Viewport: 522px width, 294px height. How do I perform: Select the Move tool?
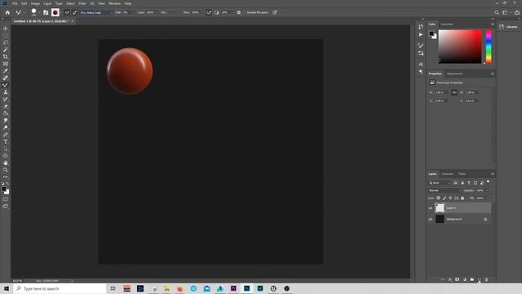[x=6, y=29]
